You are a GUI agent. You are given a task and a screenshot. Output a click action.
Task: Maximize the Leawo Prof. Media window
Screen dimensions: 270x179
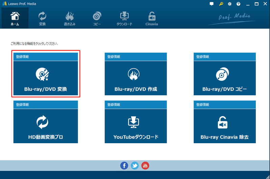pyautogui.click(x=256, y=4)
